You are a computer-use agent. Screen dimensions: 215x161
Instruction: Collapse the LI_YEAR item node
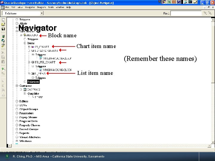coord(29,74)
